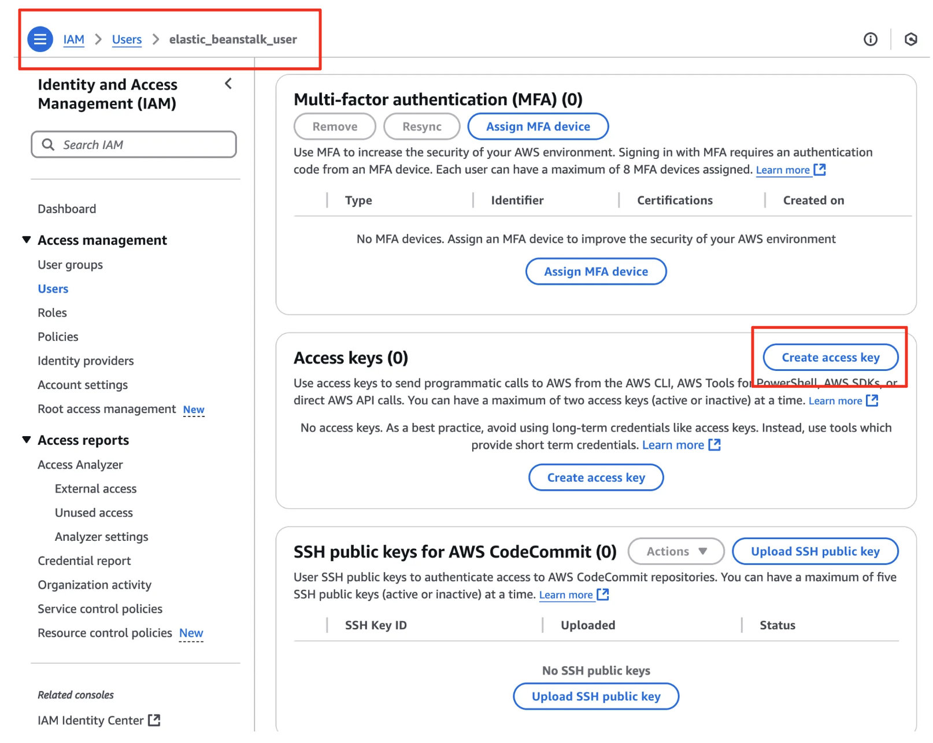
Task: Open User groups in the sidebar
Action: click(x=70, y=265)
